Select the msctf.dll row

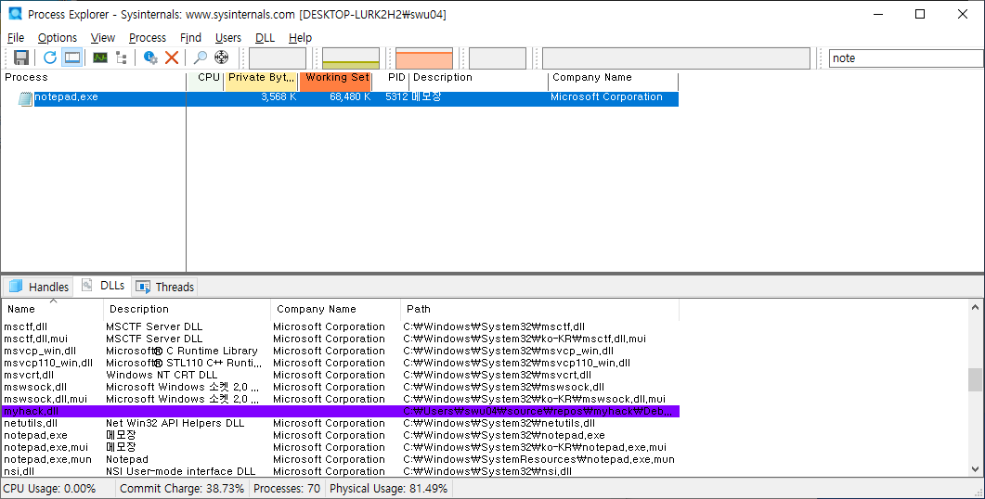340,327
